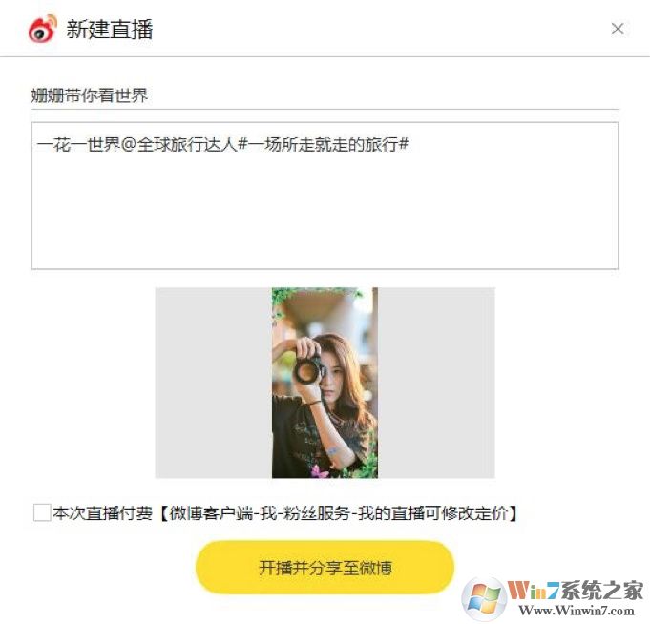
Task: Click the Windows flag watermark icon
Action: click(x=484, y=599)
